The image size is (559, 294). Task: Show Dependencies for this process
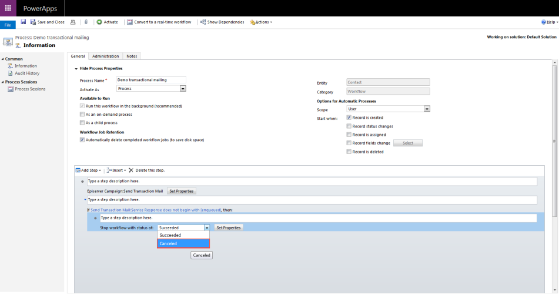tap(222, 22)
